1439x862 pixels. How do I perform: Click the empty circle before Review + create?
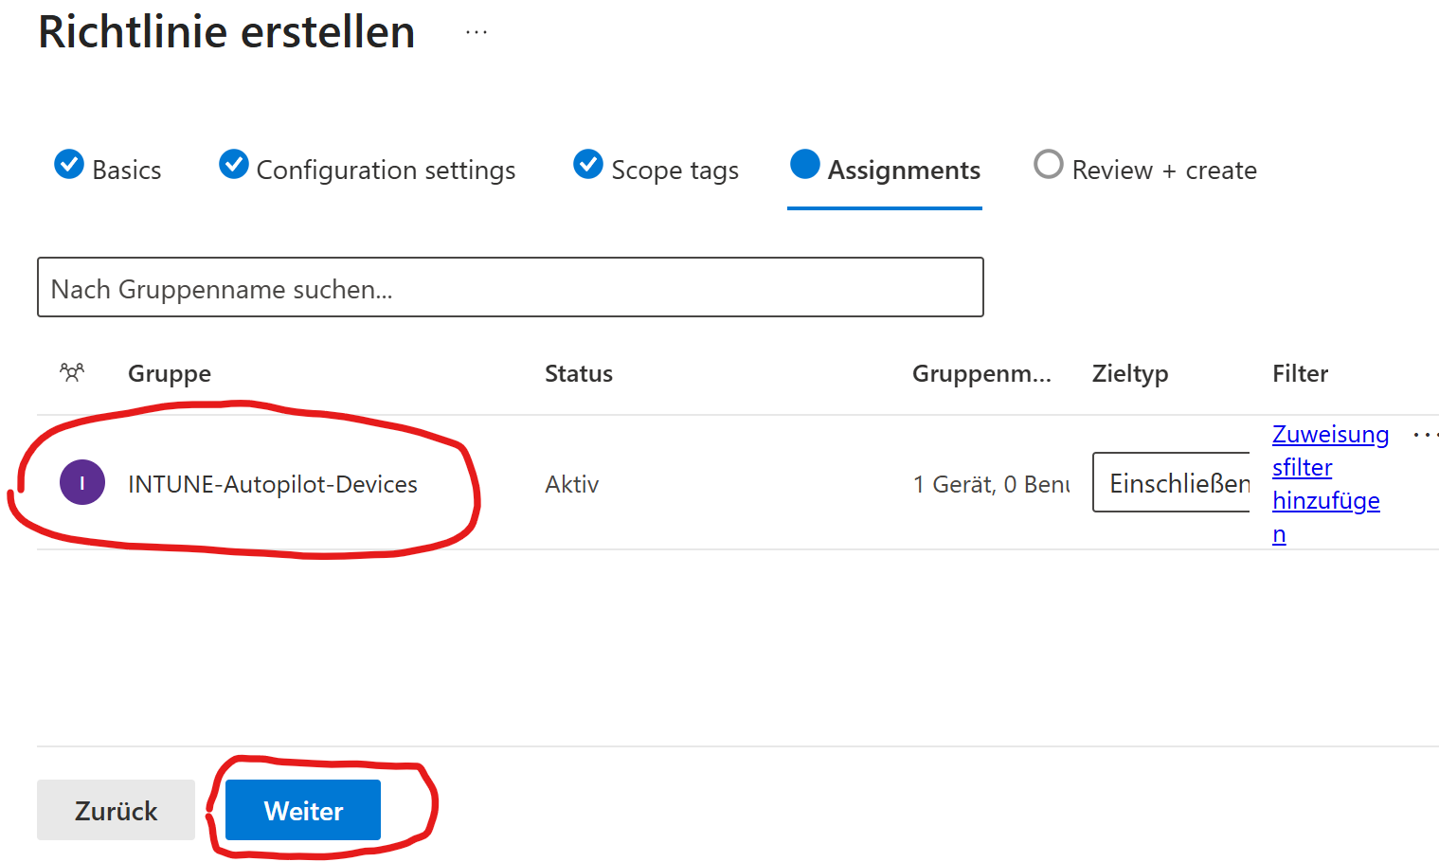(x=1048, y=165)
